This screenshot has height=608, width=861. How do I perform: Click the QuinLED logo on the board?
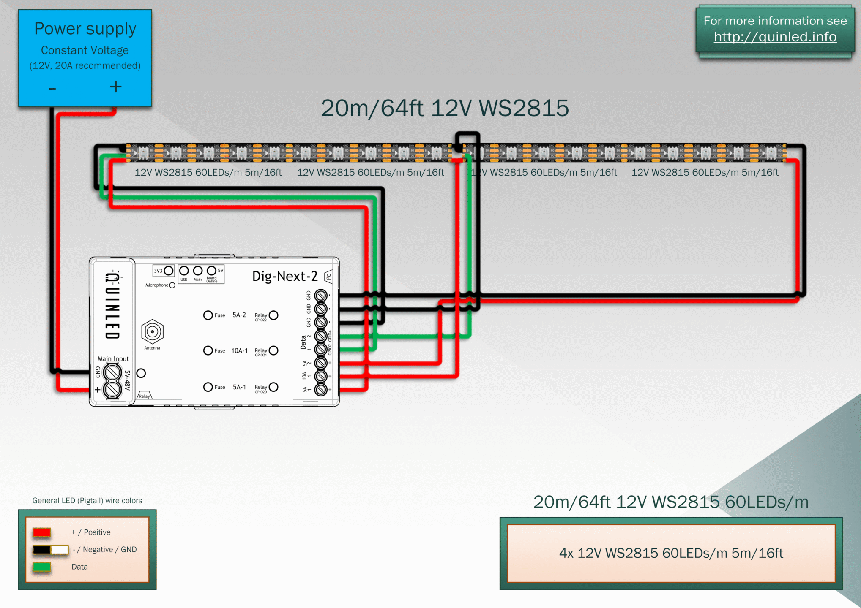[112, 305]
